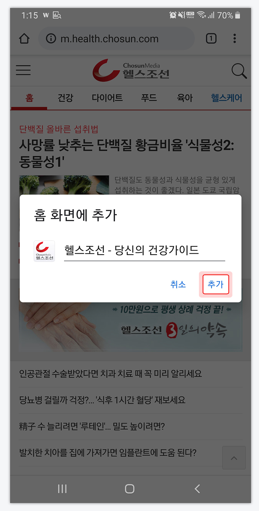Tap the Android recent apps button

click(62, 488)
